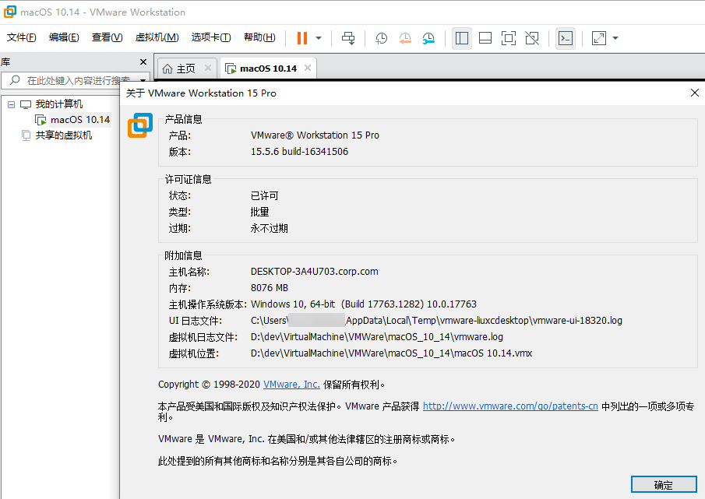The width and height of the screenshot is (705, 499).
Task: Toggle the thumbnail bar view icon
Action: 485,38
